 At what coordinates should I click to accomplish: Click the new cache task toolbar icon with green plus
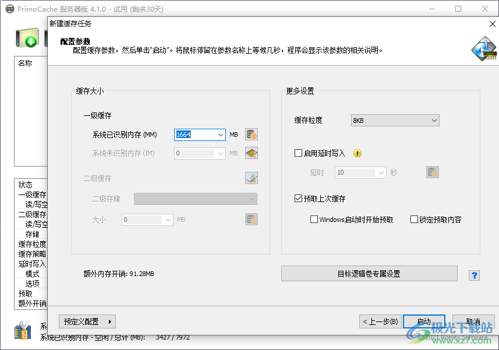pyautogui.click(x=27, y=37)
